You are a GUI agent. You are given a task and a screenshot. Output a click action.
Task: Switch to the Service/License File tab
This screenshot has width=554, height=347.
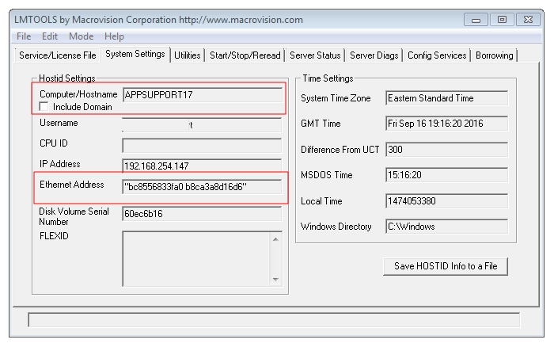coord(56,55)
